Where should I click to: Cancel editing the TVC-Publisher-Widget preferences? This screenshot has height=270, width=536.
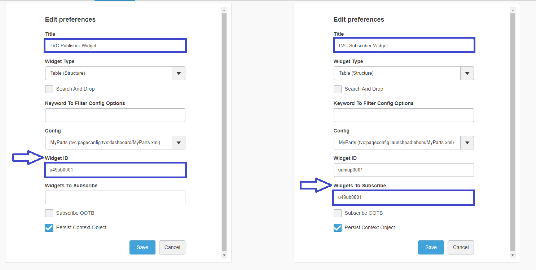click(x=172, y=247)
